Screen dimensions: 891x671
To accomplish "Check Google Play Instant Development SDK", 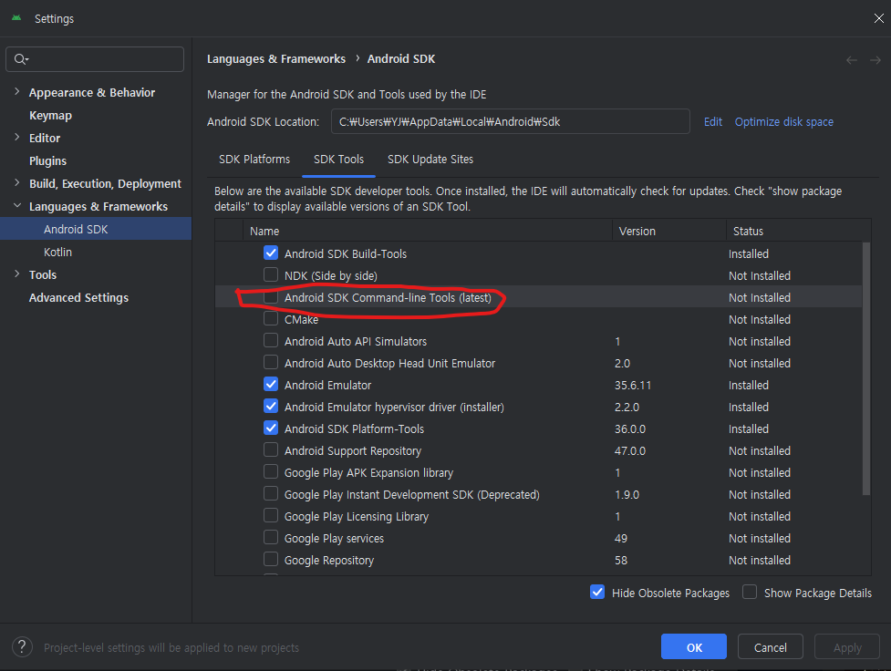I will [271, 494].
